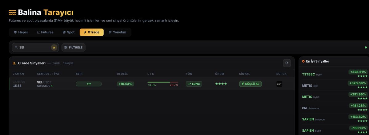Switch to the Futures tab
369x135 pixels.
pyautogui.click(x=45, y=32)
